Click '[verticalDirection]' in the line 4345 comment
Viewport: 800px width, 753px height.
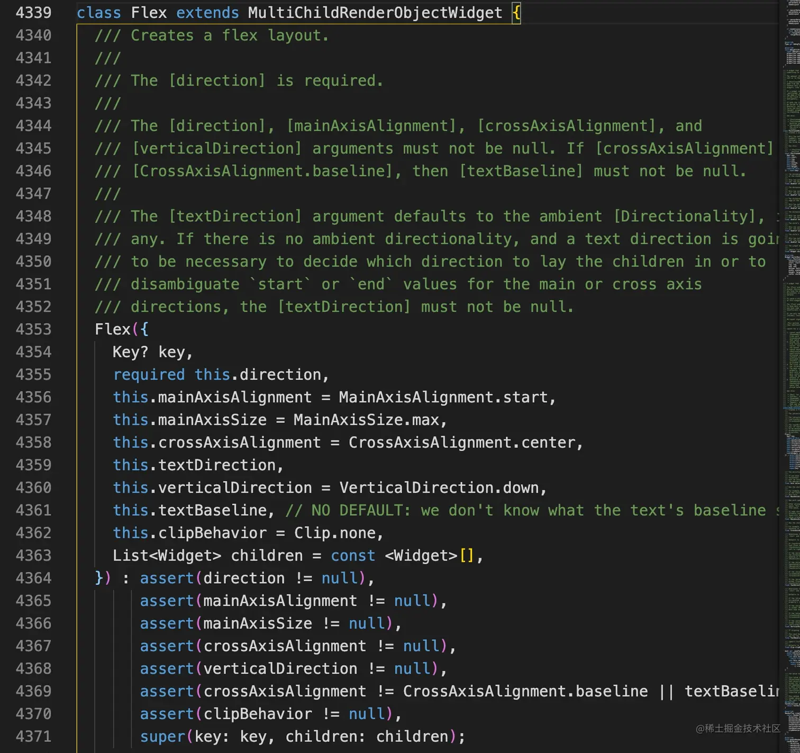[x=216, y=148]
